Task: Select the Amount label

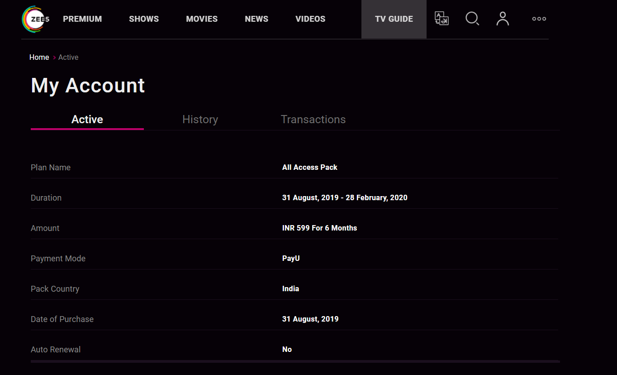Action: pos(45,228)
